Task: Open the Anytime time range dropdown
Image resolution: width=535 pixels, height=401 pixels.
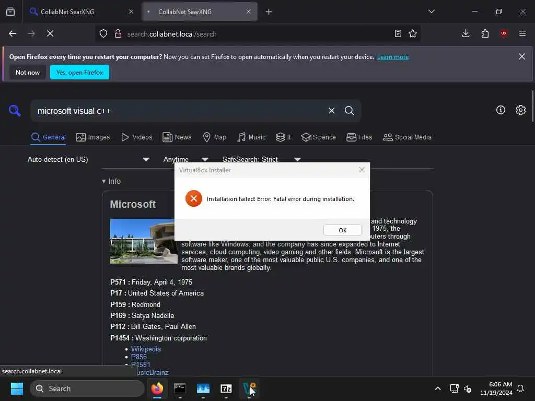Action: tap(185, 160)
